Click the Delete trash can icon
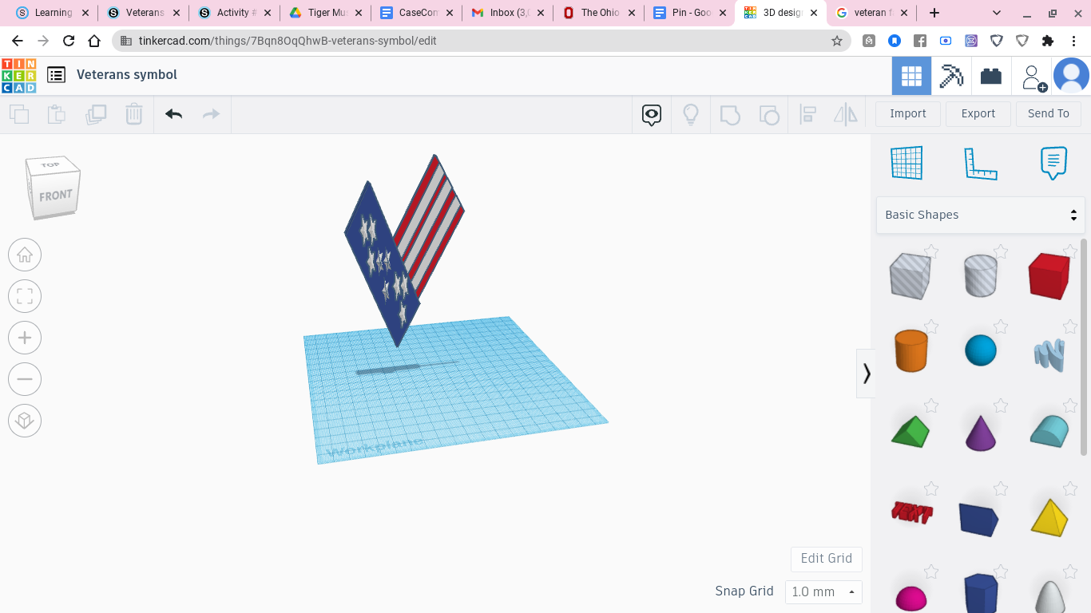This screenshot has height=613, width=1091. tap(134, 114)
